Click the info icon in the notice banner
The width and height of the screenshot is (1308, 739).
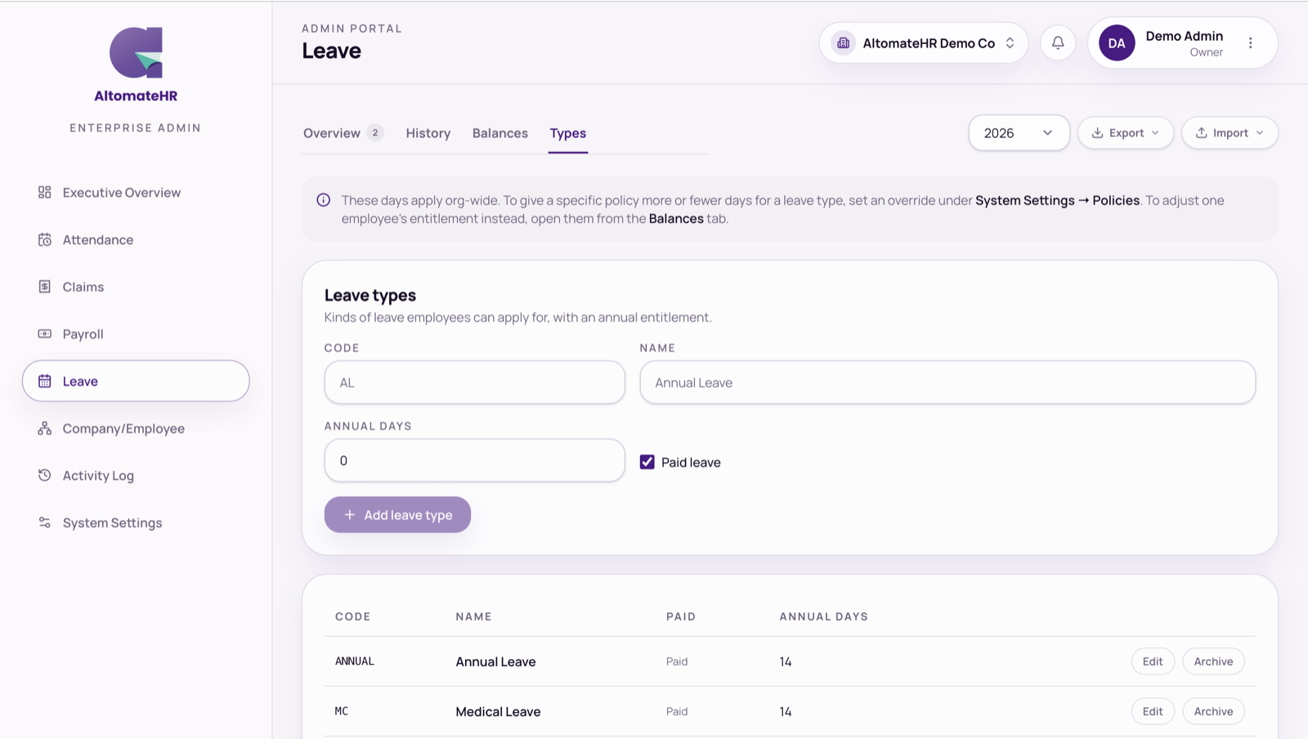click(x=324, y=200)
